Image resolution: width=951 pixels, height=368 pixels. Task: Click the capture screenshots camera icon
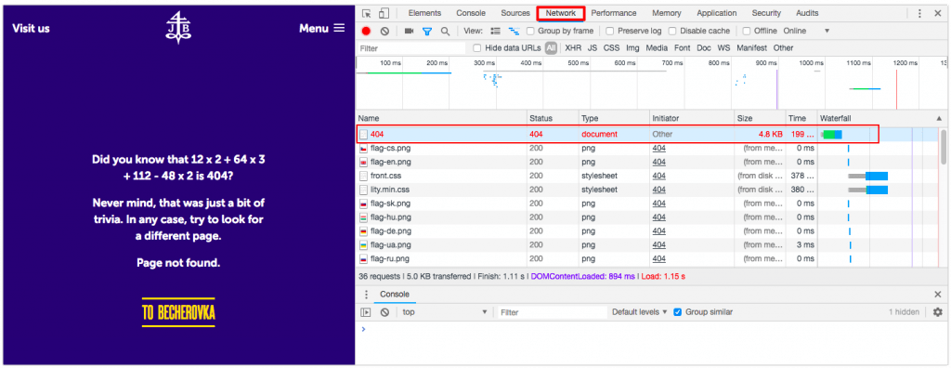409,31
